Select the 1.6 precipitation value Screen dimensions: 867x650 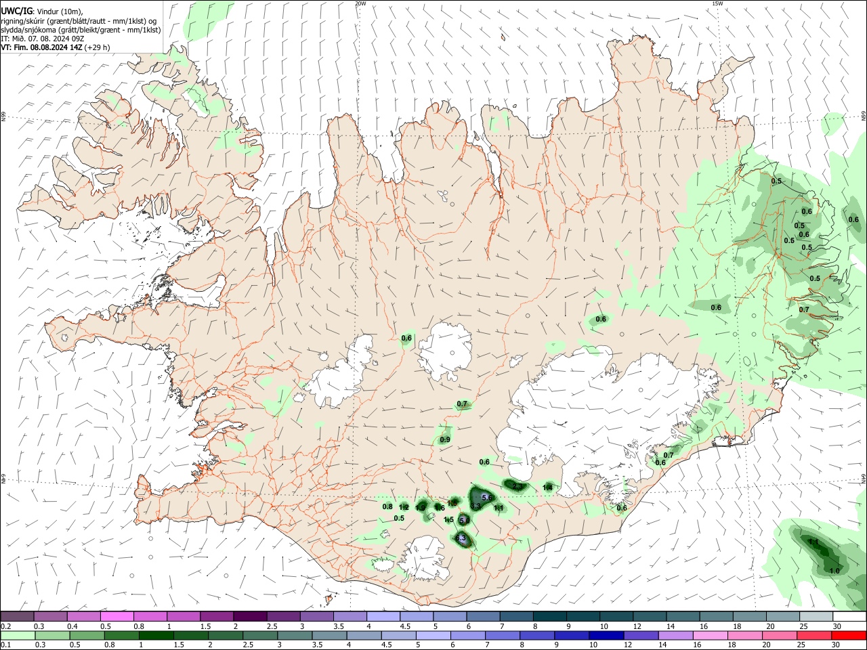[440, 508]
